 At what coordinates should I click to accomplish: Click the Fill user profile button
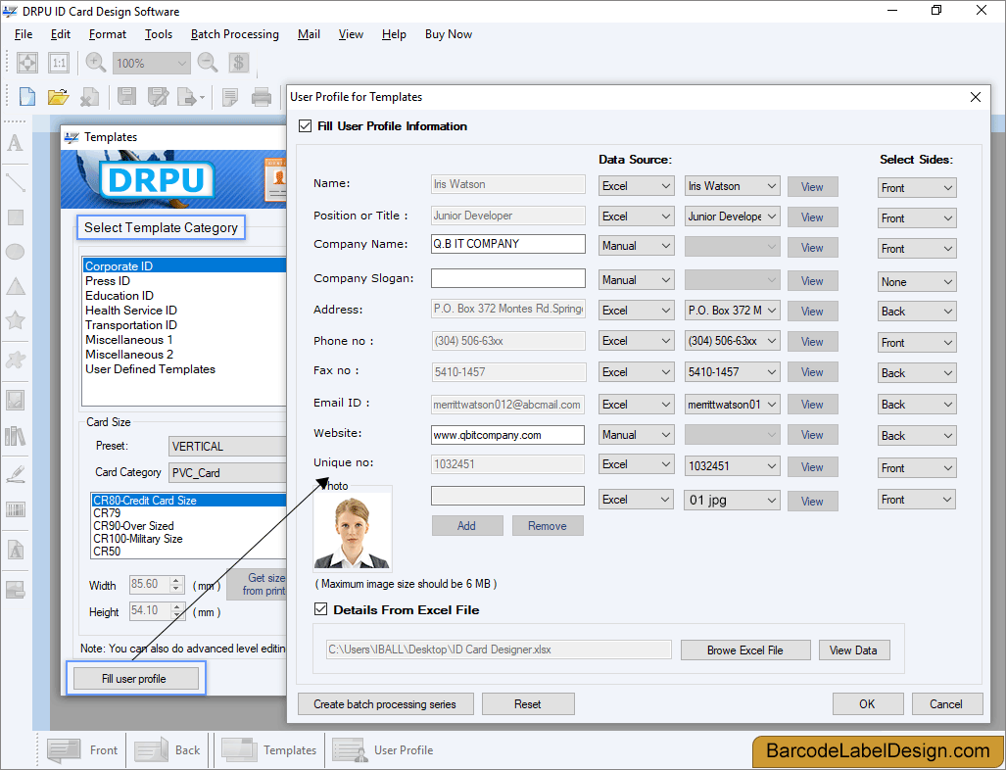coord(136,678)
